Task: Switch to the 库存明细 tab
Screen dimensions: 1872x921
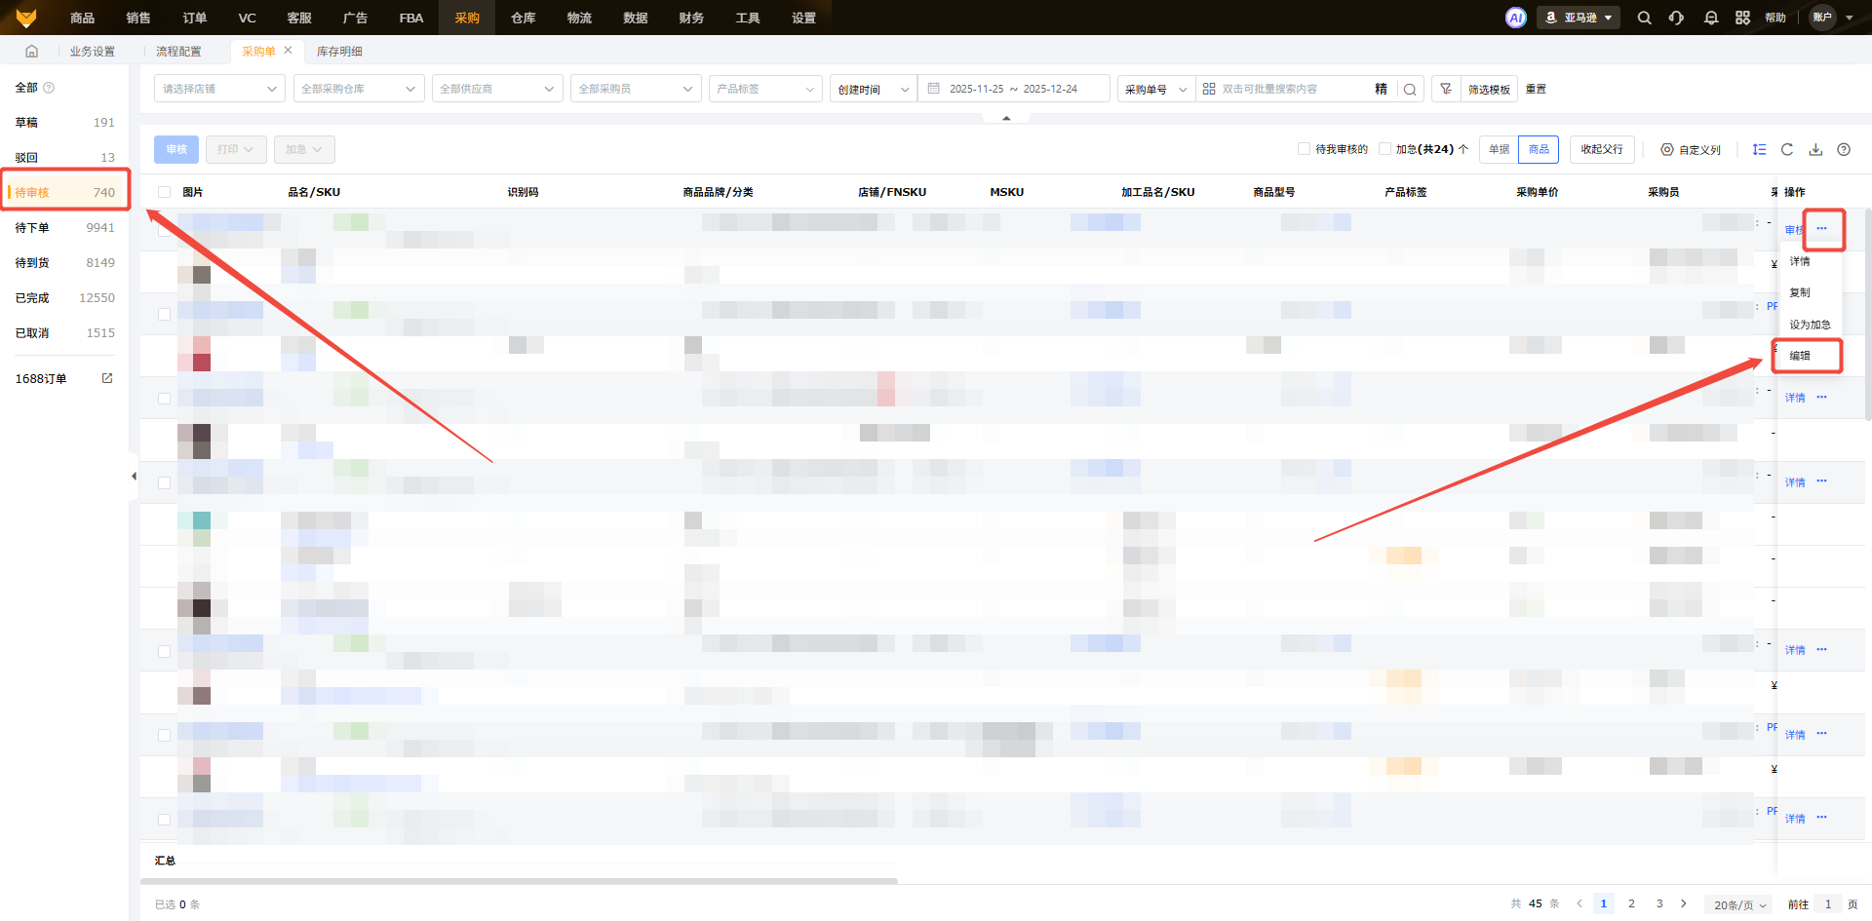Action: click(x=339, y=51)
